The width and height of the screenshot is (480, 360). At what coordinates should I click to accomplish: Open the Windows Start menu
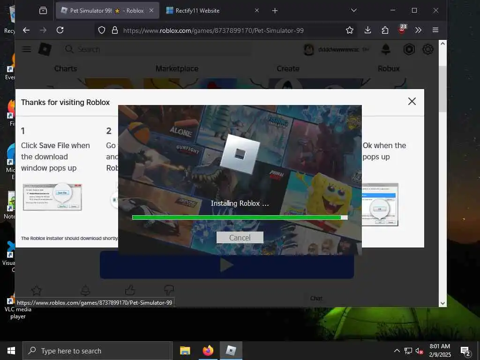pyautogui.click(x=11, y=351)
